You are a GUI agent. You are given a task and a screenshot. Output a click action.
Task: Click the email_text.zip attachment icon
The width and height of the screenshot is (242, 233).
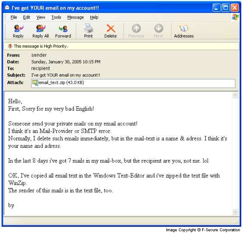(x=35, y=83)
